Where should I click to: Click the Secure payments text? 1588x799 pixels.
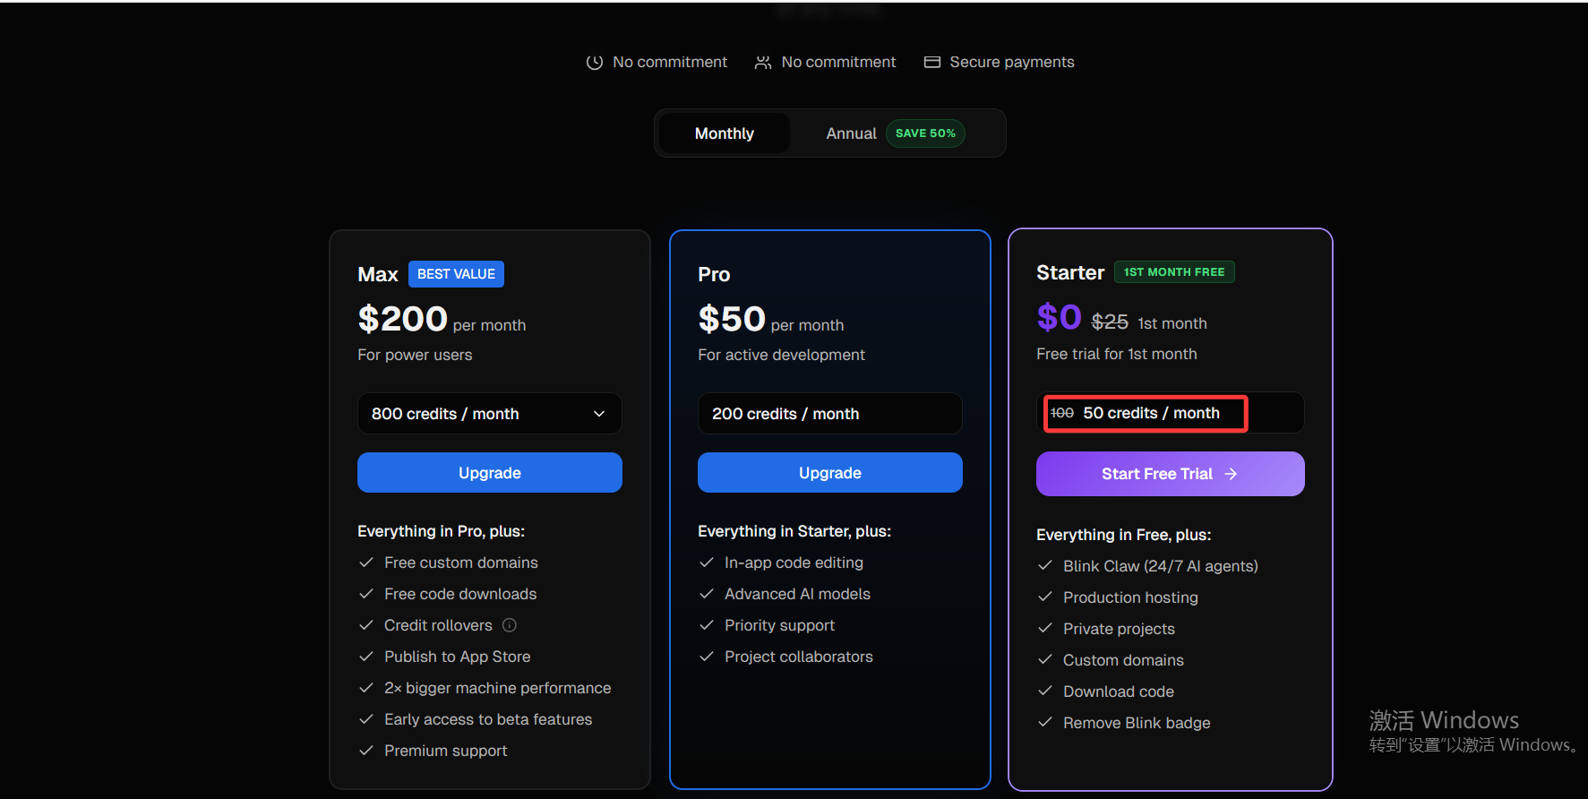coord(1011,62)
